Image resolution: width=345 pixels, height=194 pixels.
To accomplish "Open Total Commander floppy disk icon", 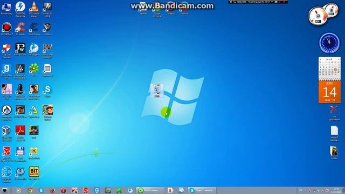I will pyautogui.click(x=20, y=154).
